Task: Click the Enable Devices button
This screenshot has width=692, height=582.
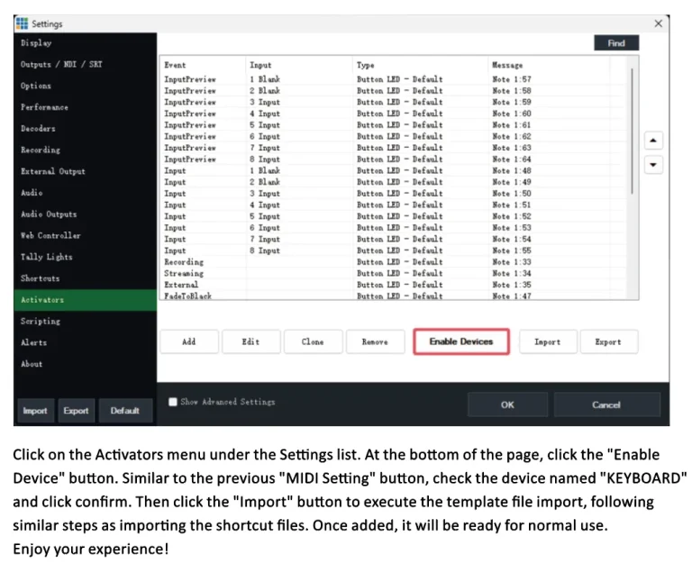Action: click(460, 341)
